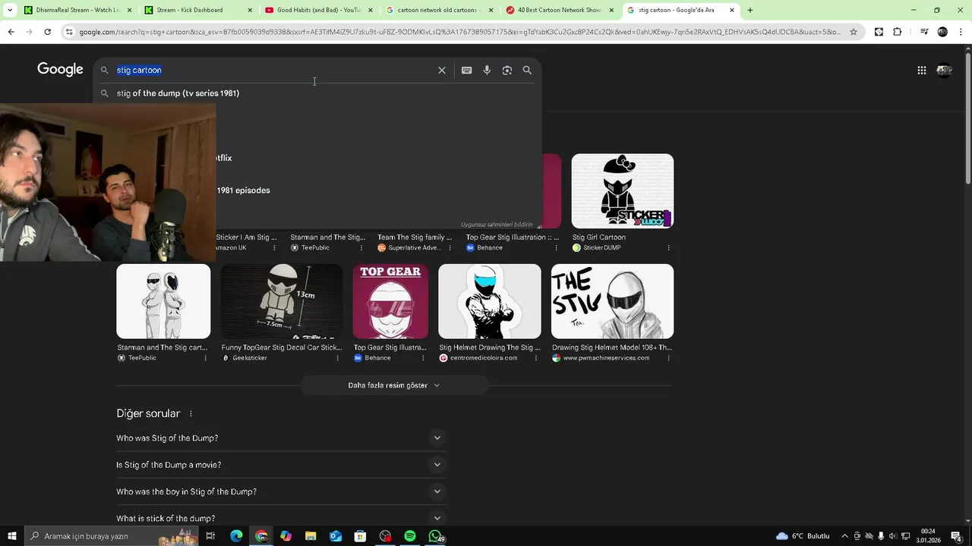Open Starman and The Stig drawing thumbnail
This screenshot has height=546, width=972.
click(163, 301)
